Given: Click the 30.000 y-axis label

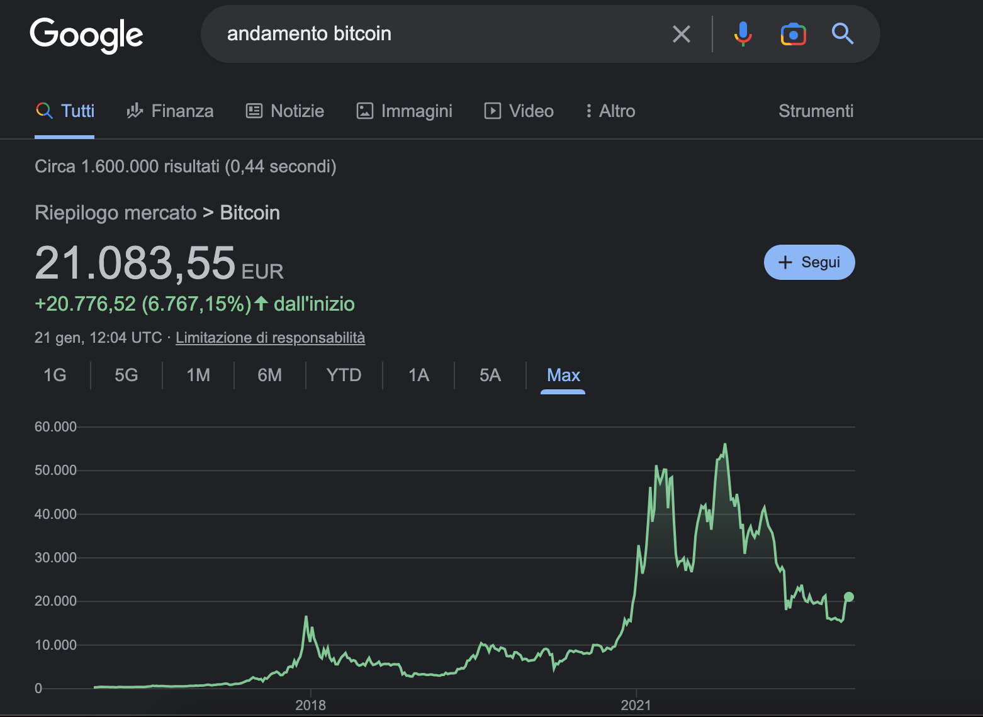Looking at the screenshot, I should coord(55,558).
